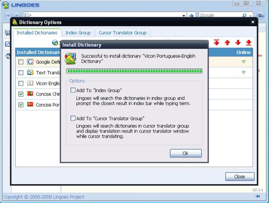The width and height of the screenshot is (269, 203).
Task: Uncheck the Concise Chinese dictionary checkbox
Action: (21, 94)
